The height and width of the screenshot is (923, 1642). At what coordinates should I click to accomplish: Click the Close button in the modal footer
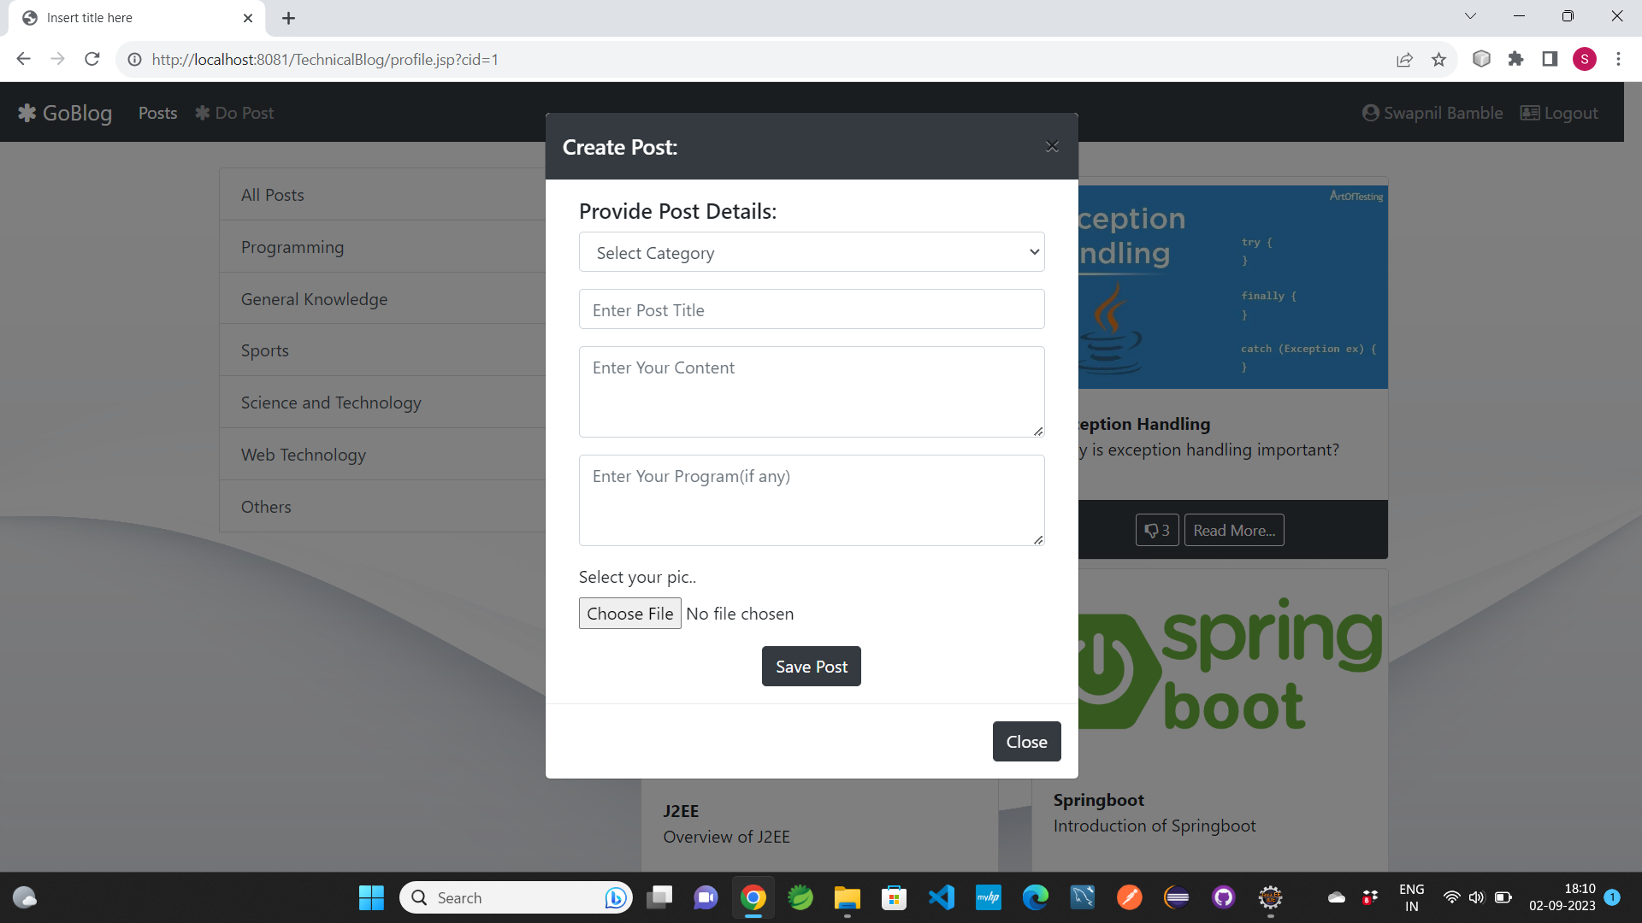1026,742
